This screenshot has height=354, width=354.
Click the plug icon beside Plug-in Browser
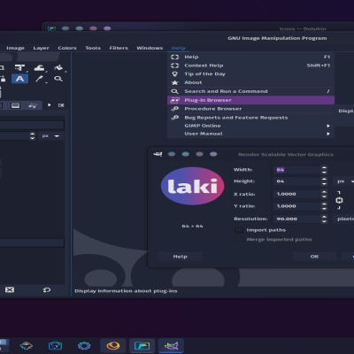tap(175, 100)
